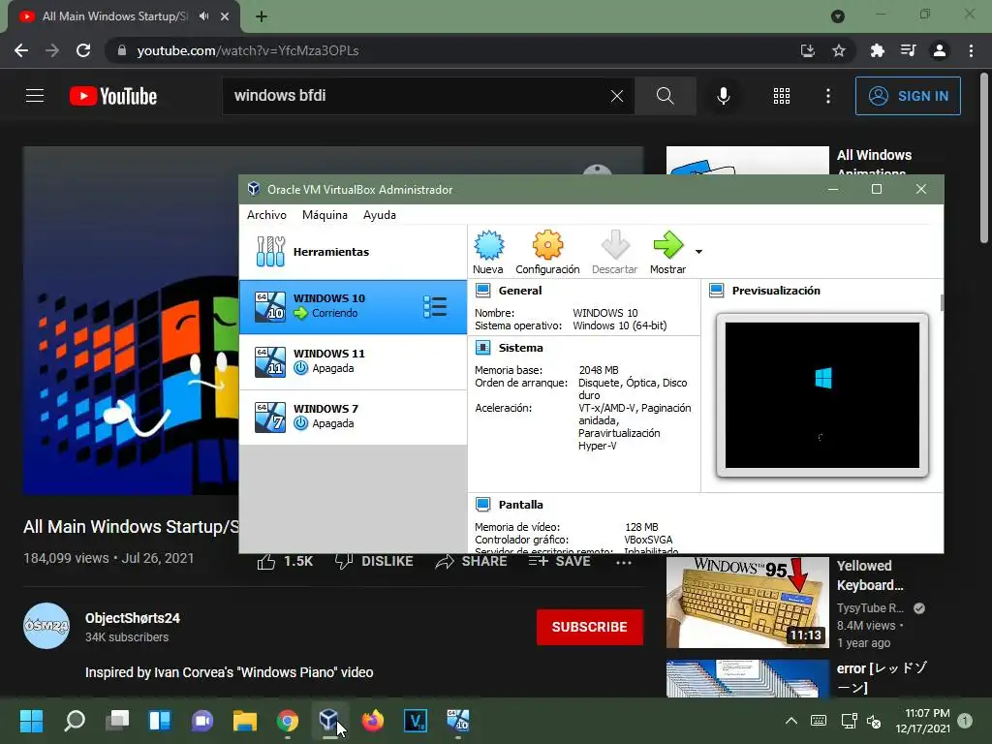The image size is (992, 744).
Task: Click the SIGN IN button
Action: tap(908, 96)
